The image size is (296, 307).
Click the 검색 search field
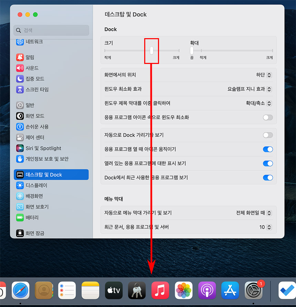[x=51, y=30]
